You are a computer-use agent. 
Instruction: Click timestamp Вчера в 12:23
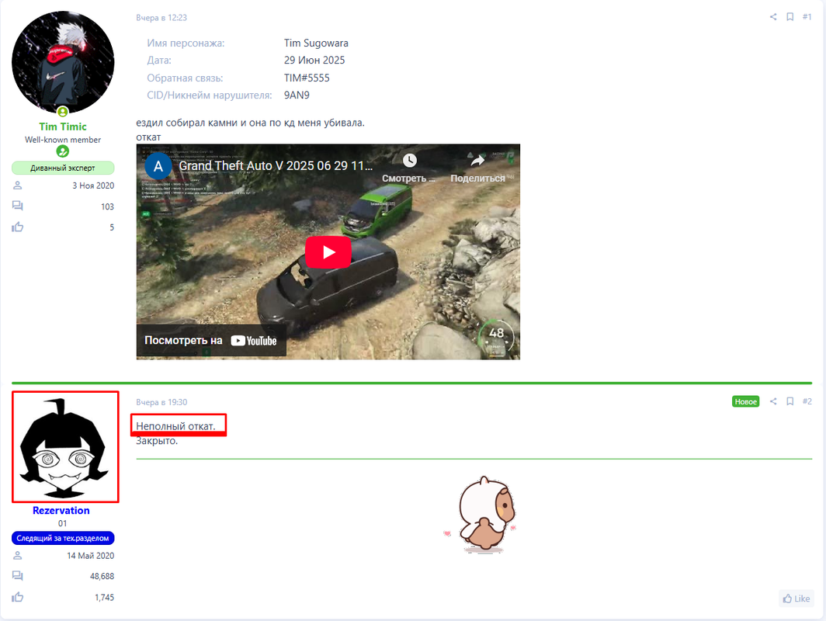pyautogui.click(x=161, y=17)
